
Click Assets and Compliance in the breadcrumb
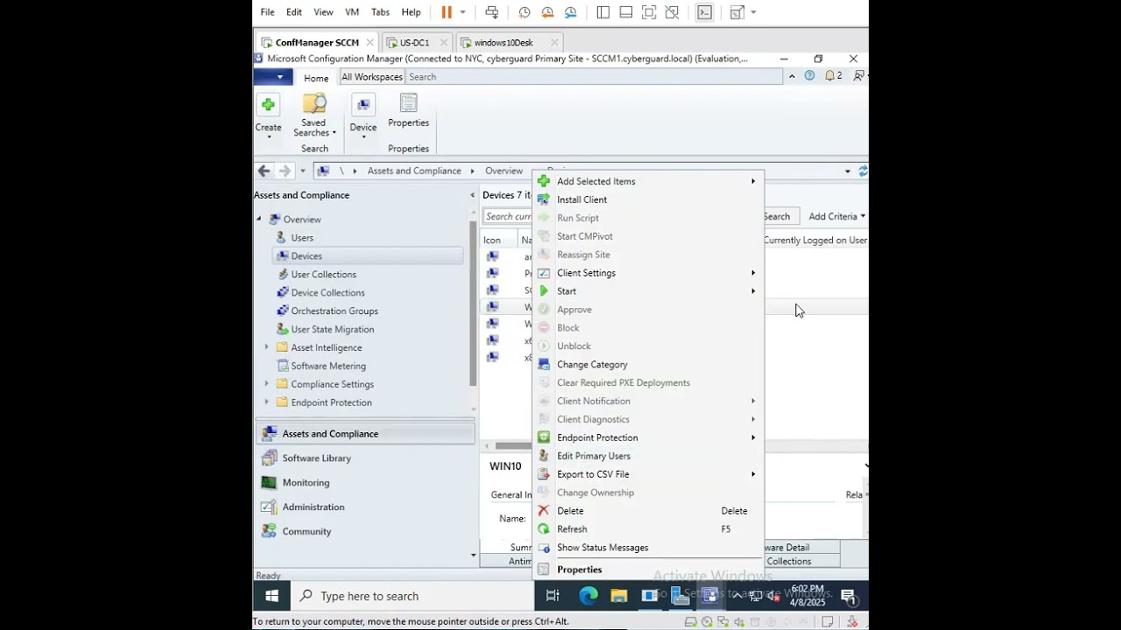pos(414,171)
